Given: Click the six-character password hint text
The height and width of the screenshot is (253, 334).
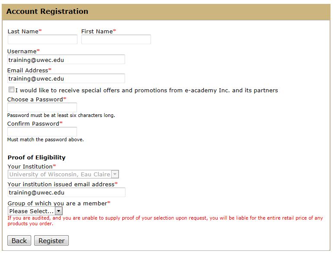Looking at the screenshot, I should tap(61, 116).
